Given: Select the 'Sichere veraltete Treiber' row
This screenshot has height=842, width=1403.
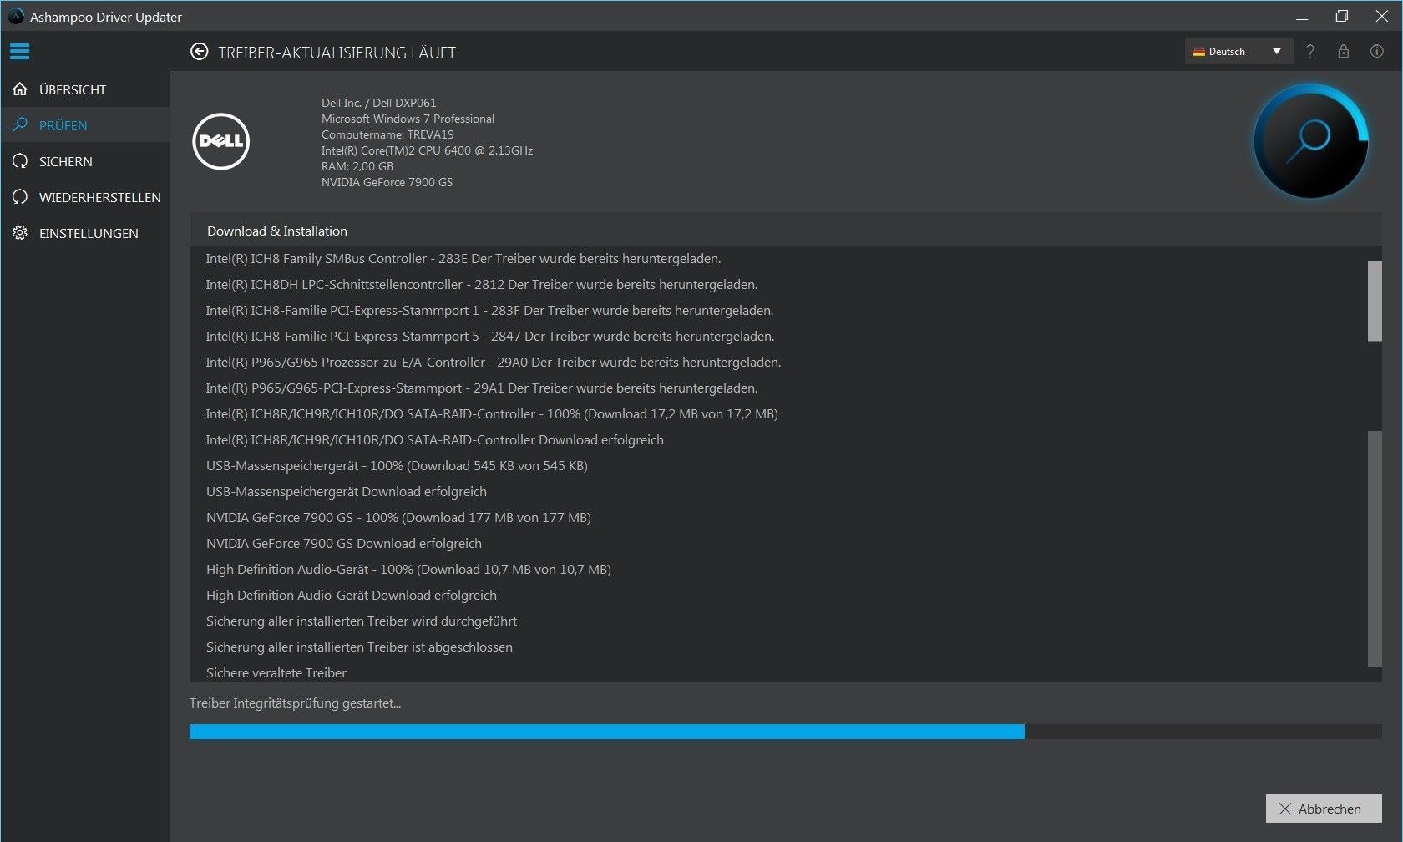Looking at the screenshot, I should tap(276, 673).
